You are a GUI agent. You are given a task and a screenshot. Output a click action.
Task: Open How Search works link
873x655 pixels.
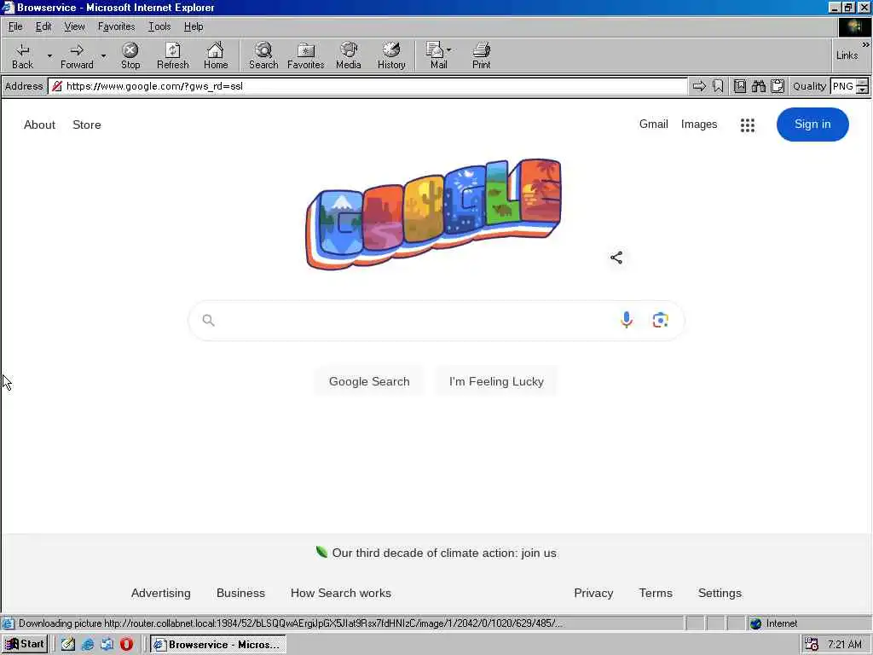pyautogui.click(x=341, y=594)
